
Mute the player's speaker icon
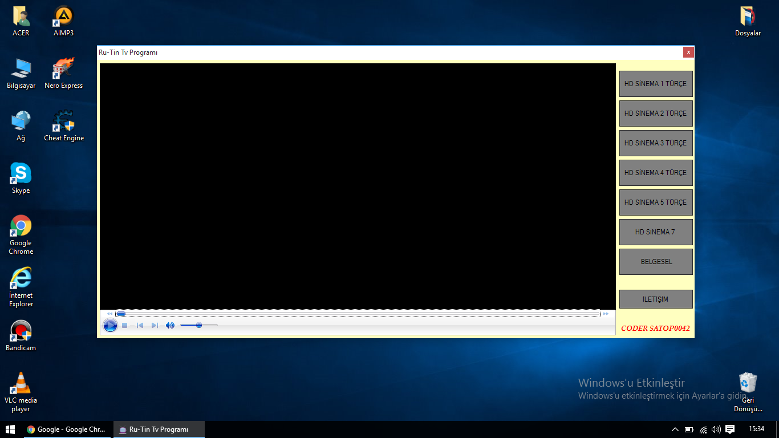[170, 325]
